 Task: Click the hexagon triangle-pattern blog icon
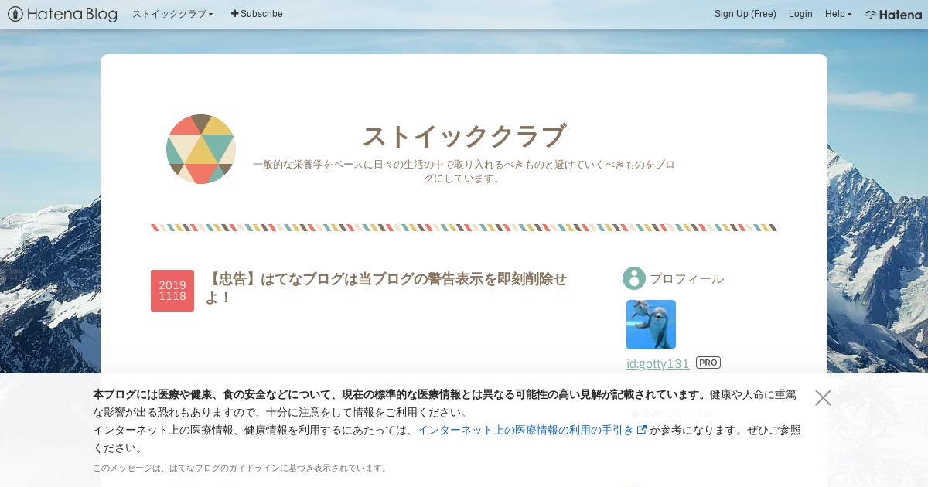pos(201,149)
